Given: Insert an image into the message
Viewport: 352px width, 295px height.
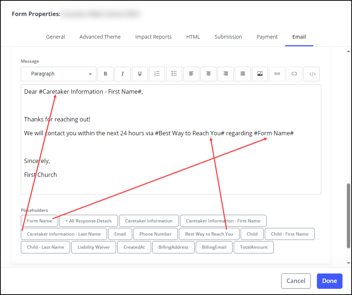Looking at the screenshot, I should pos(260,74).
